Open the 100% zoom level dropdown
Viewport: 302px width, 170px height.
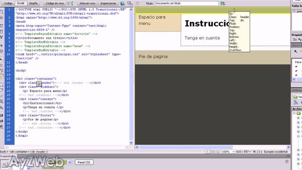pyautogui.click(x=228, y=152)
